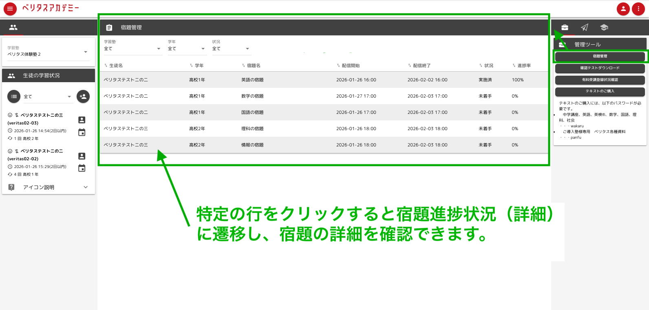Viewport: 649px width, 310px height.
Task: Open the 学習塾 ベリタス体験塾2 dropdown
Action: tap(48, 52)
